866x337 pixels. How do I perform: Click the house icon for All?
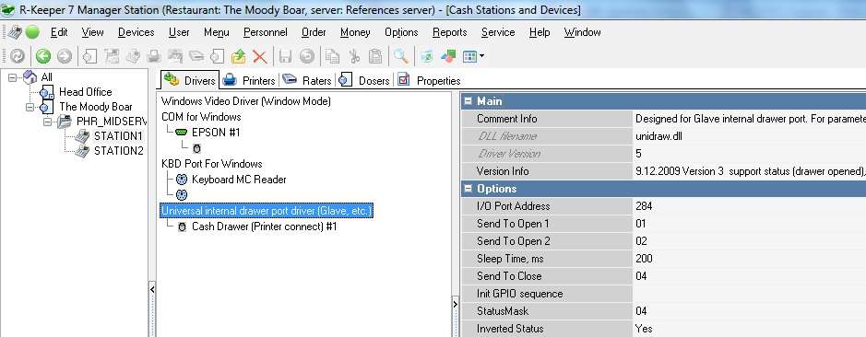point(30,77)
